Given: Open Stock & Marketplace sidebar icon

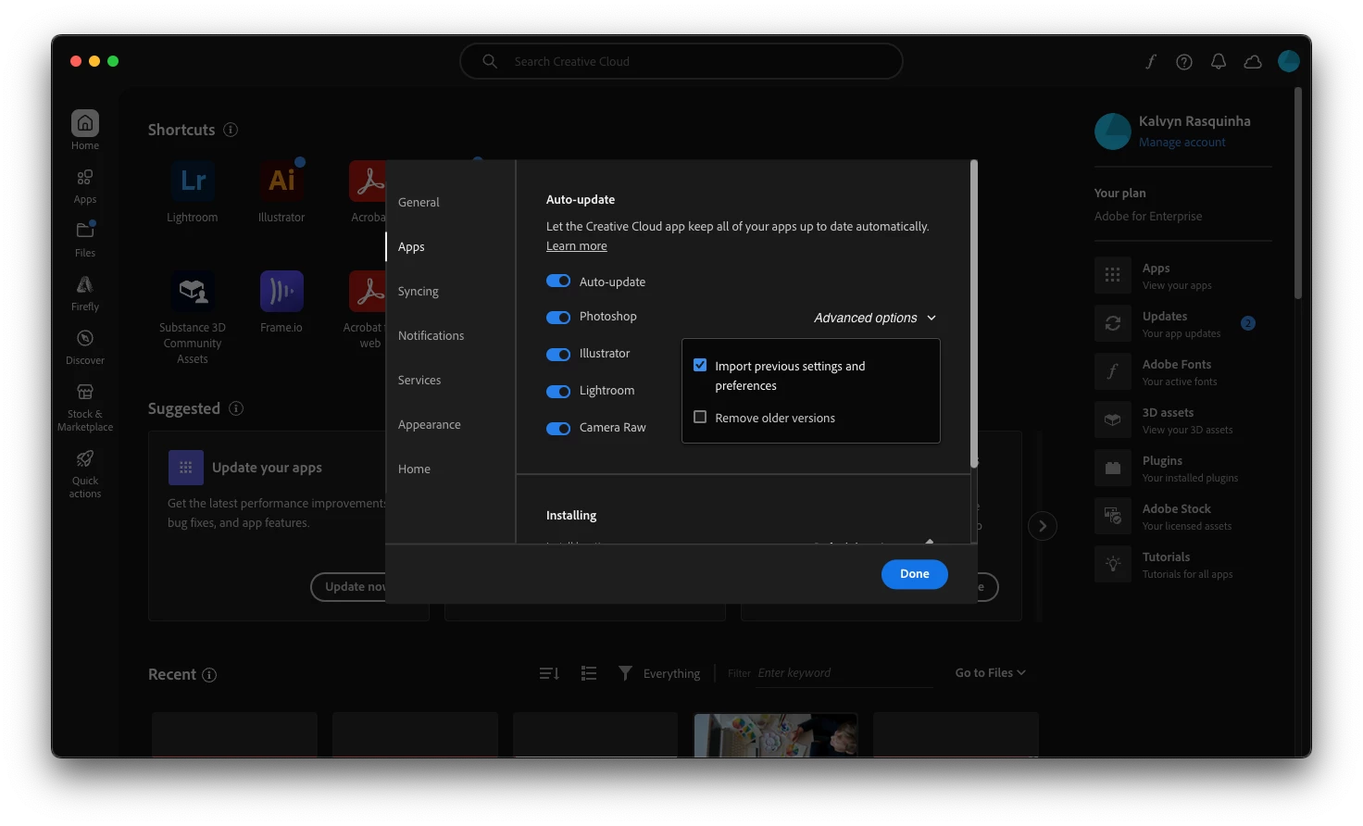Looking at the screenshot, I should click(85, 392).
